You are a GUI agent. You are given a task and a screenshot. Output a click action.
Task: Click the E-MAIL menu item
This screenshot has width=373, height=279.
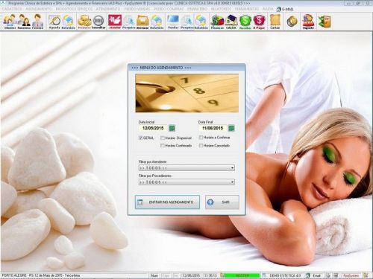pos(285,9)
